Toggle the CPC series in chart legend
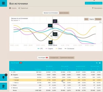This screenshot has height=92, width=103. click(40, 49)
